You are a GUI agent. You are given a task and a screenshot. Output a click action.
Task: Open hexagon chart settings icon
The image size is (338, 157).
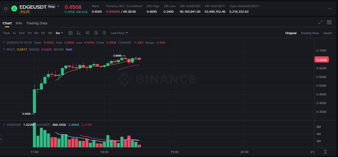coord(104,33)
